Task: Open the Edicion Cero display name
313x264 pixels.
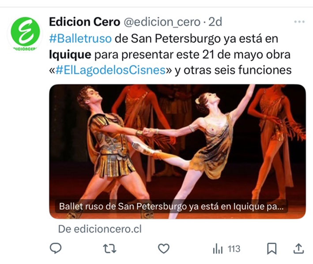Action: 85,22
